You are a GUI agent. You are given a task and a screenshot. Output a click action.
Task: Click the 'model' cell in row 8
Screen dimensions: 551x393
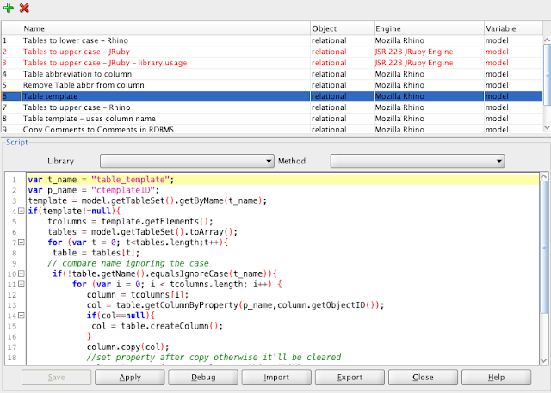click(x=513, y=119)
